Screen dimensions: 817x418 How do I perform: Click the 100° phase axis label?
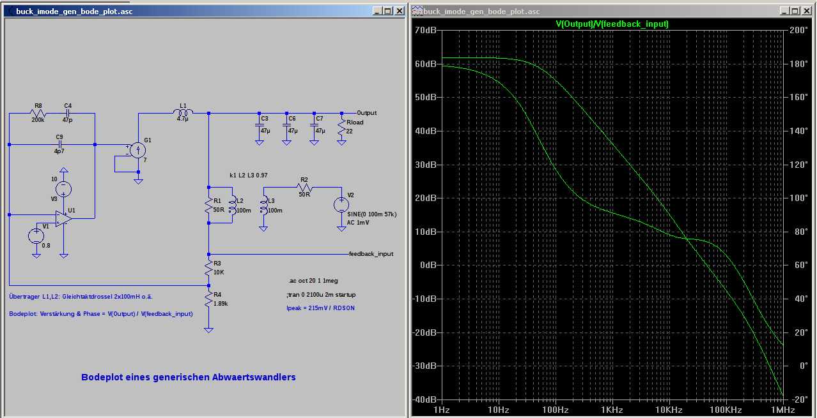click(798, 198)
